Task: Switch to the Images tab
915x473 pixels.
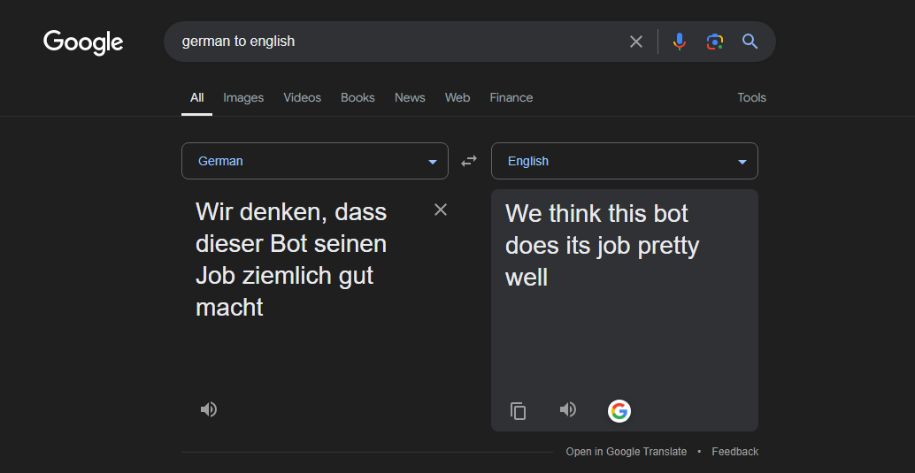Action: [243, 97]
